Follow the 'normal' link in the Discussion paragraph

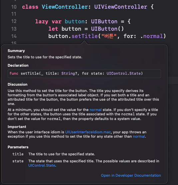pyautogui.click(x=96, y=110)
